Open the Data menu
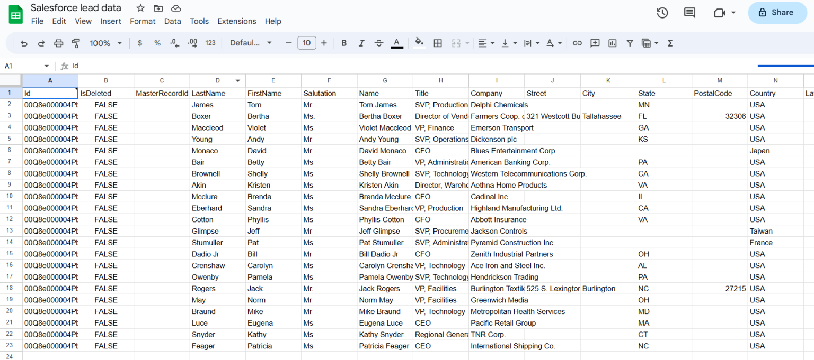 [173, 21]
